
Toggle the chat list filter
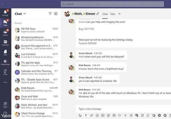(50, 14)
